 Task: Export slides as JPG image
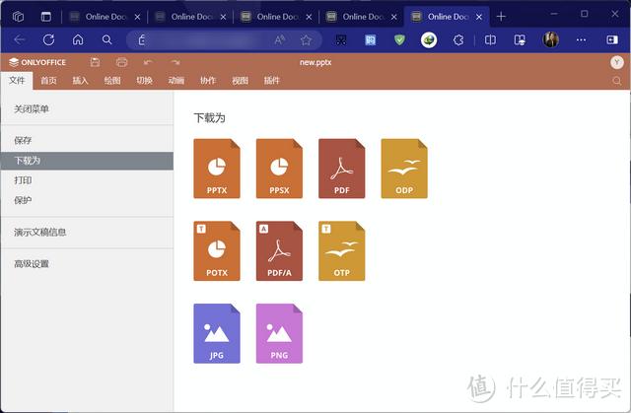tap(217, 333)
